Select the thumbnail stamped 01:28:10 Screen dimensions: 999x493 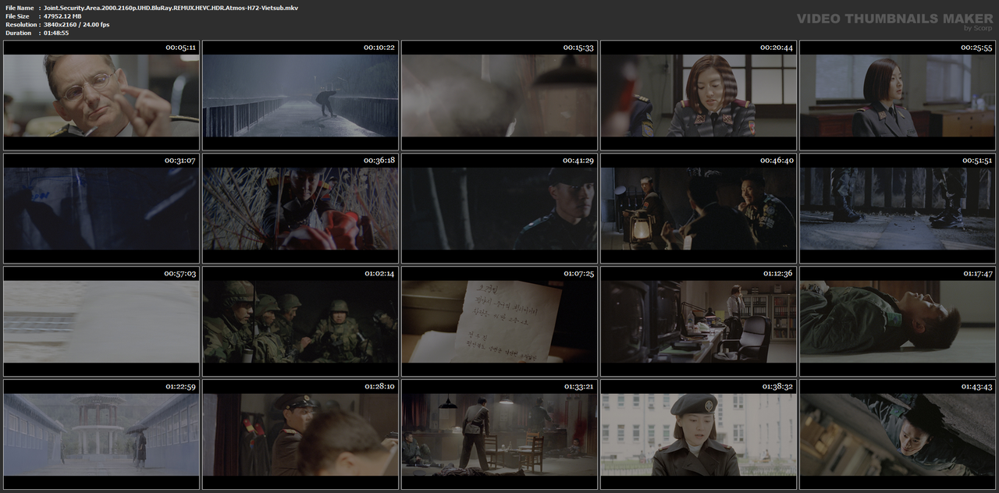[300, 434]
